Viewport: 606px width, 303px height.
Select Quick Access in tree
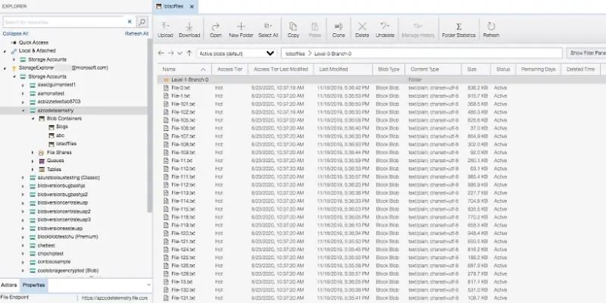coord(33,42)
